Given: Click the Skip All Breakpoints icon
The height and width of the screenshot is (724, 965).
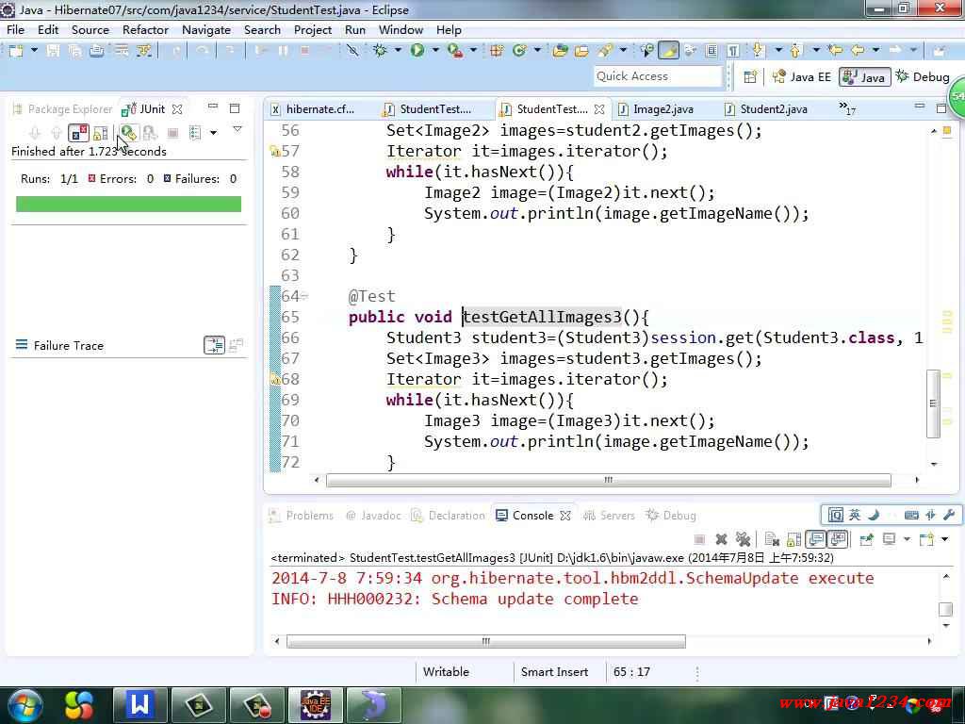Looking at the screenshot, I should pyautogui.click(x=352, y=51).
